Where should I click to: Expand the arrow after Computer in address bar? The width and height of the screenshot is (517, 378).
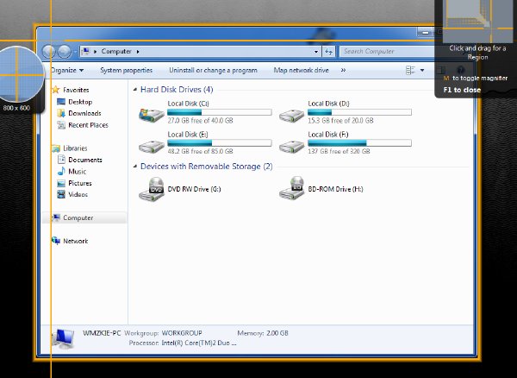(138, 52)
